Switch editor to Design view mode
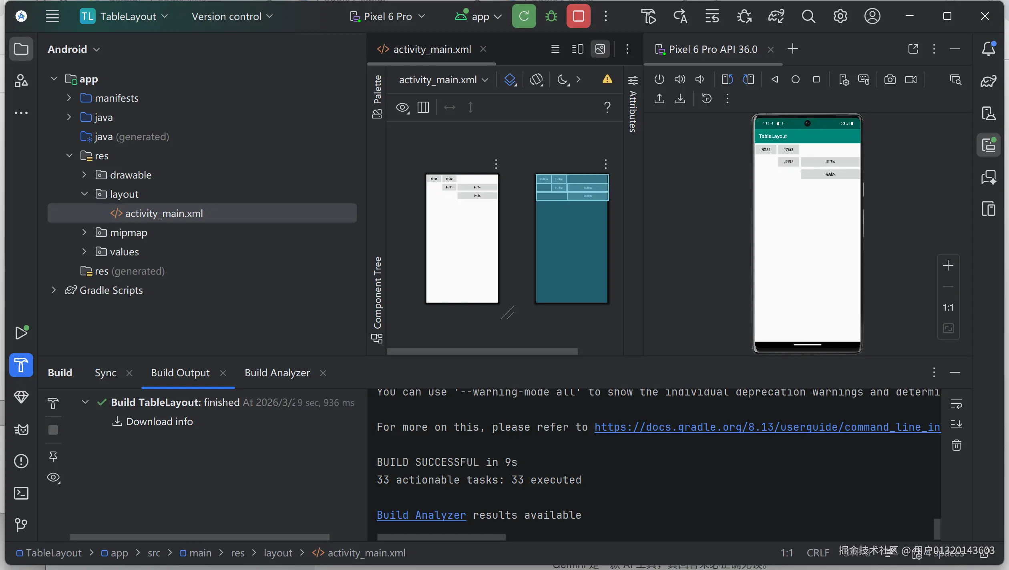The height and width of the screenshot is (570, 1009). [600, 49]
